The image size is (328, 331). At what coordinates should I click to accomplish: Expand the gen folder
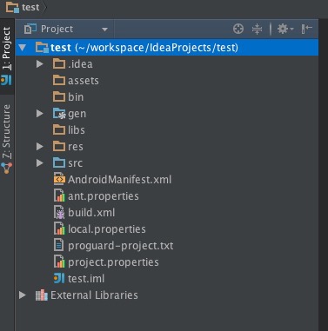(40, 114)
